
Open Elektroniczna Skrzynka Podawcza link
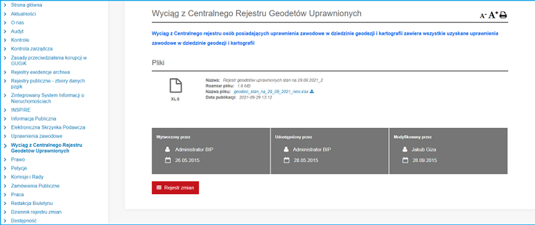[x=48, y=127]
